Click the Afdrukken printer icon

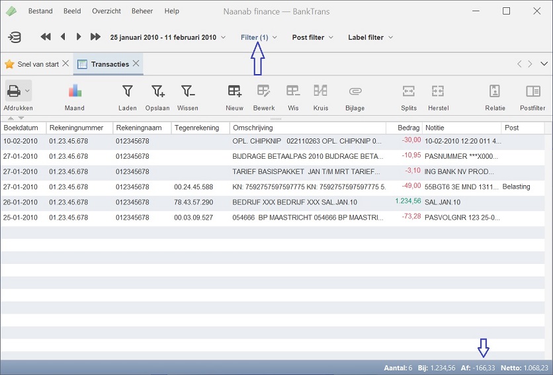point(13,91)
